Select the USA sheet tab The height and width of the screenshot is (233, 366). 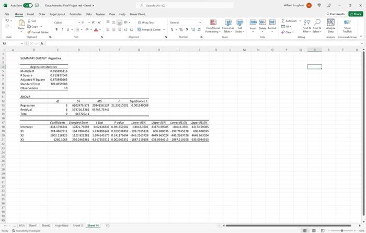(x=22, y=226)
